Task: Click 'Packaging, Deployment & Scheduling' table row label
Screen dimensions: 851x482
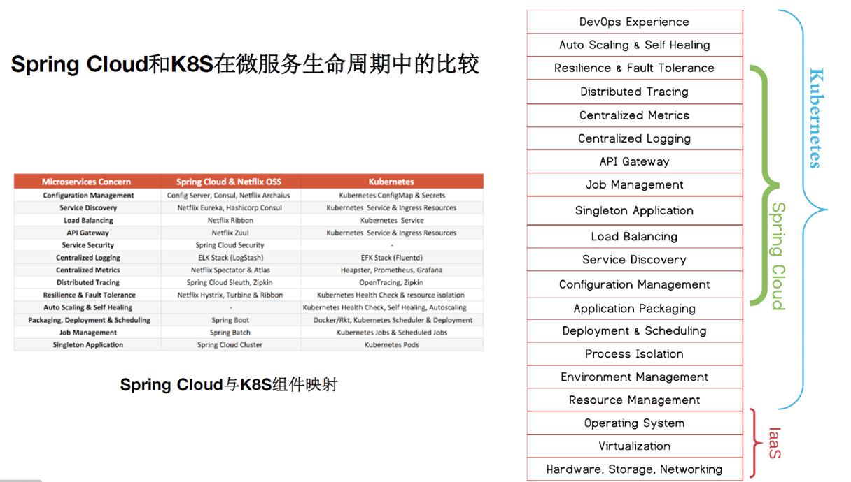Action: click(89, 320)
